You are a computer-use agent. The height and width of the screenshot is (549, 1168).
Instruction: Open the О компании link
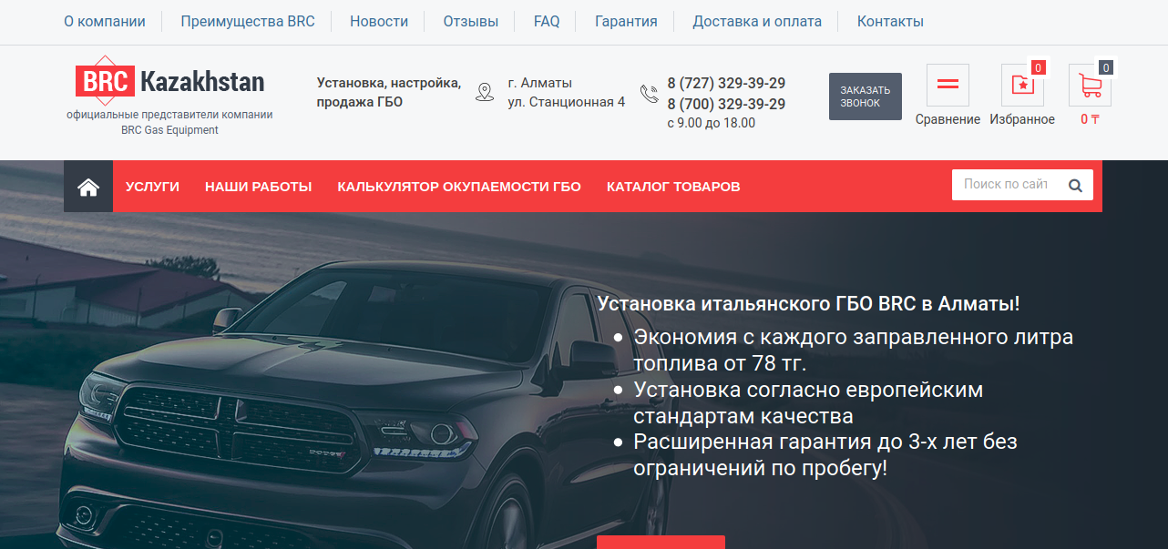[x=105, y=21]
